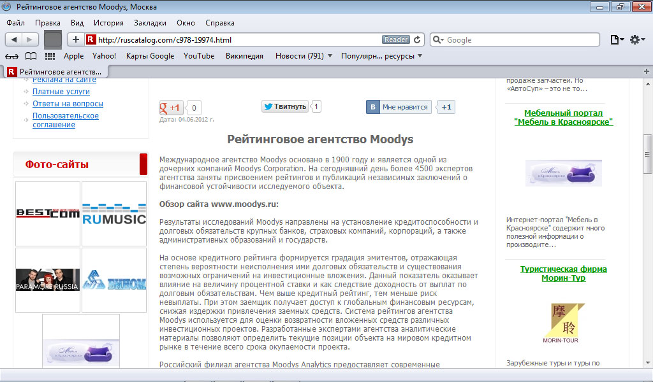This screenshot has height=382, width=653.
Task: Expand Новости (791) bookmarks folder
Action: pos(304,56)
